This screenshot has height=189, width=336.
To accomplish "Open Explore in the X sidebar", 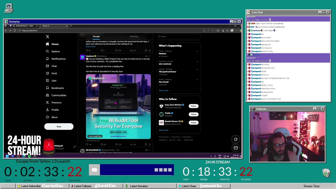I will 53,51.
